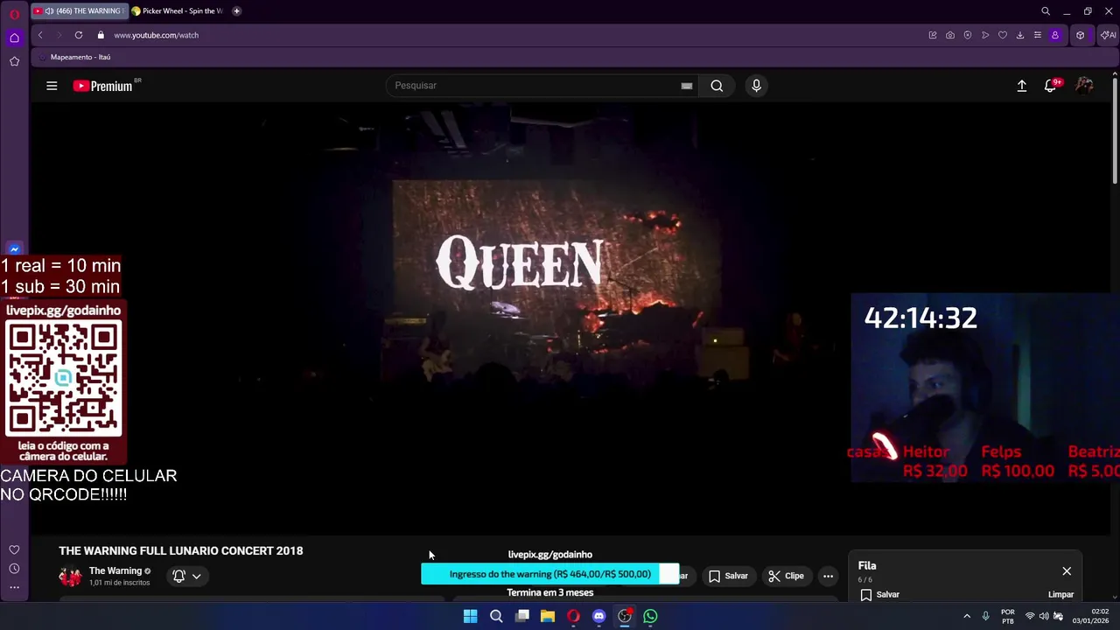Screen dimensions: 1120x630
Task: Go back with the browser back arrow
Action: point(40,35)
